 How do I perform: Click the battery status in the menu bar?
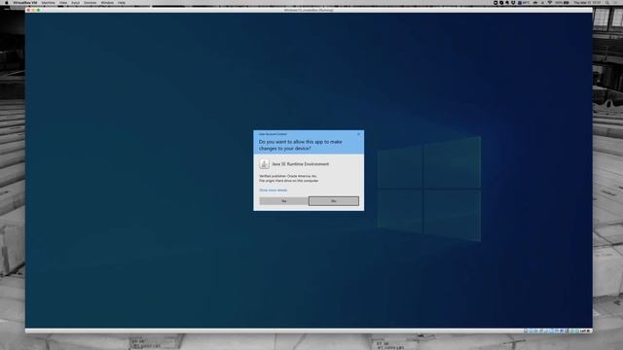pyautogui.click(x=563, y=2)
